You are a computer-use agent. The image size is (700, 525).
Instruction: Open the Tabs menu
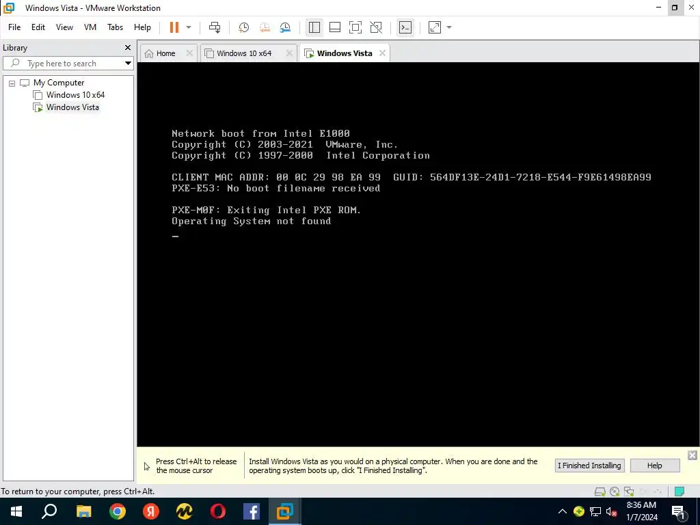115,27
